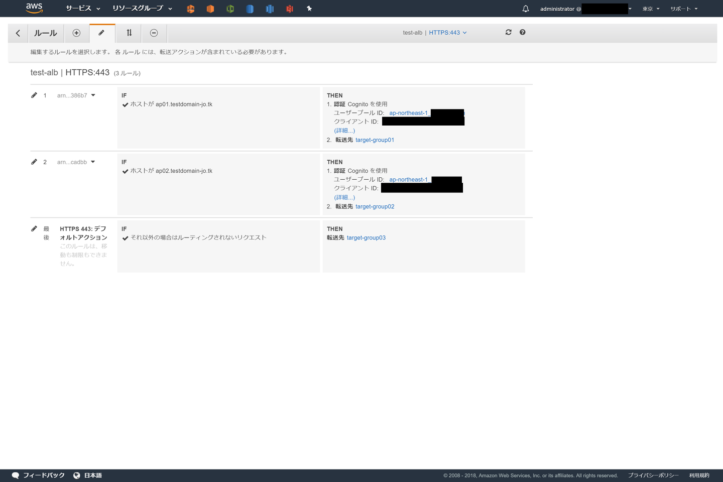Click the AWS logo home icon
The height and width of the screenshot is (482, 723).
point(34,8)
